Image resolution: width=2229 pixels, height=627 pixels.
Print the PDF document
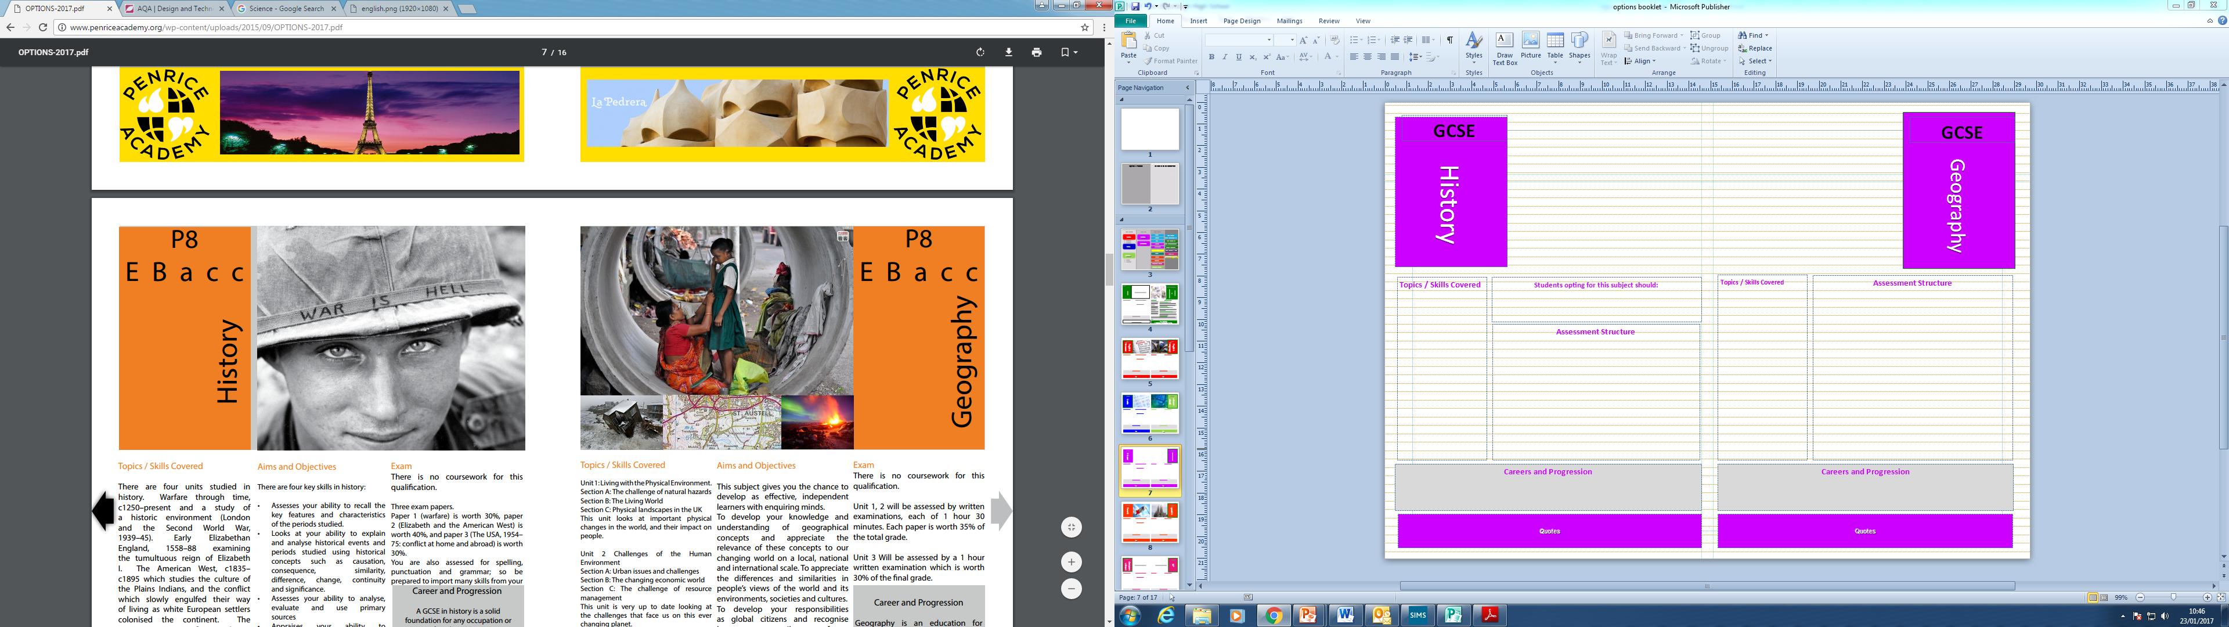coord(1037,52)
